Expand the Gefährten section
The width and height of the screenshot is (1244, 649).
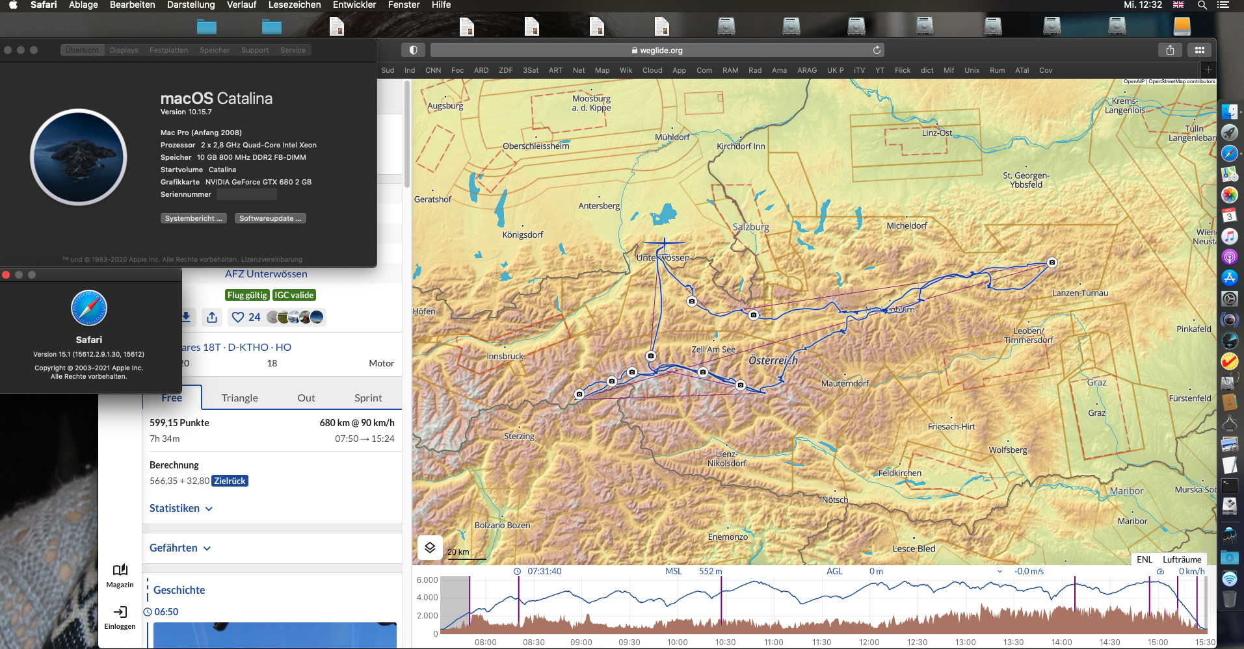tap(180, 548)
